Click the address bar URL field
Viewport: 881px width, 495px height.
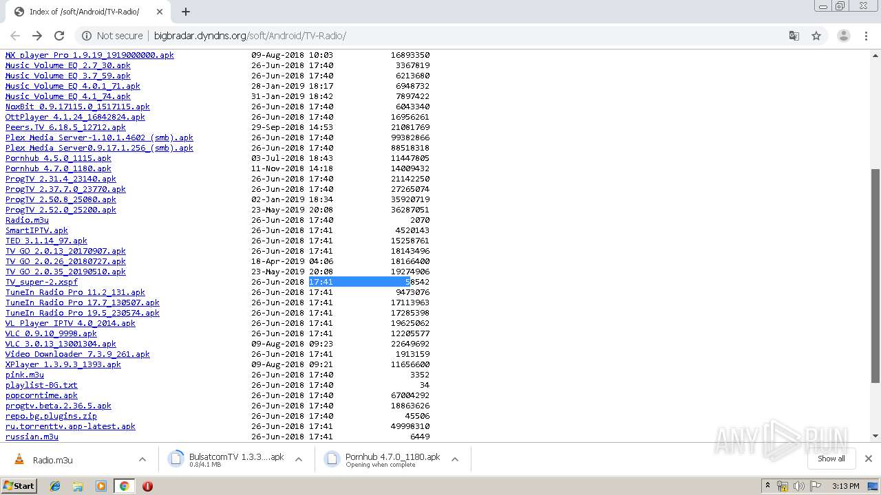[x=440, y=36]
